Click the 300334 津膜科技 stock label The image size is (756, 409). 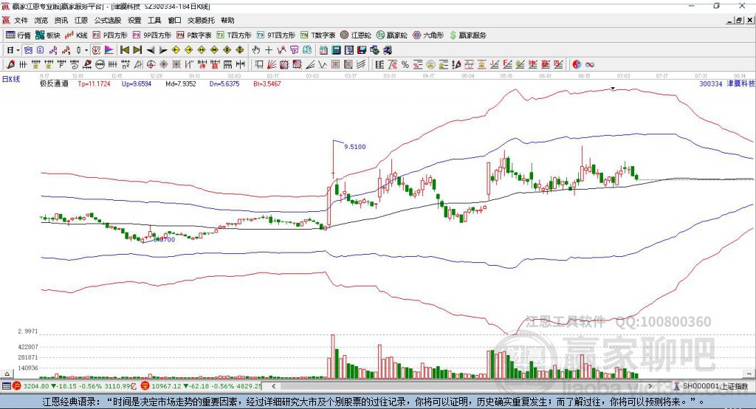point(727,83)
